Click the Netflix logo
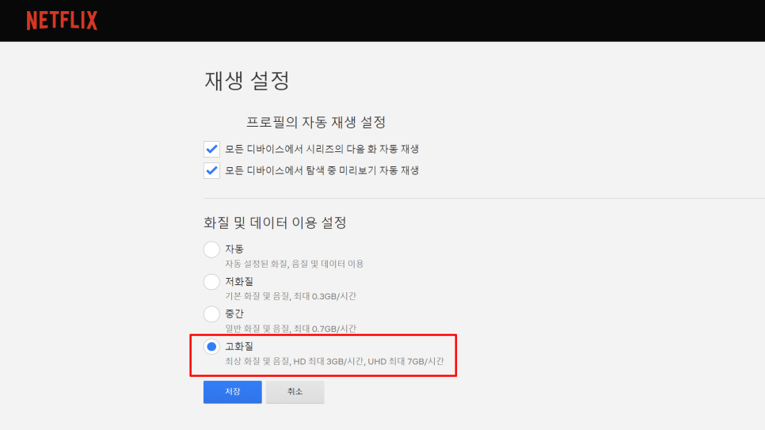The image size is (765, 430). [x=62, y=21]
